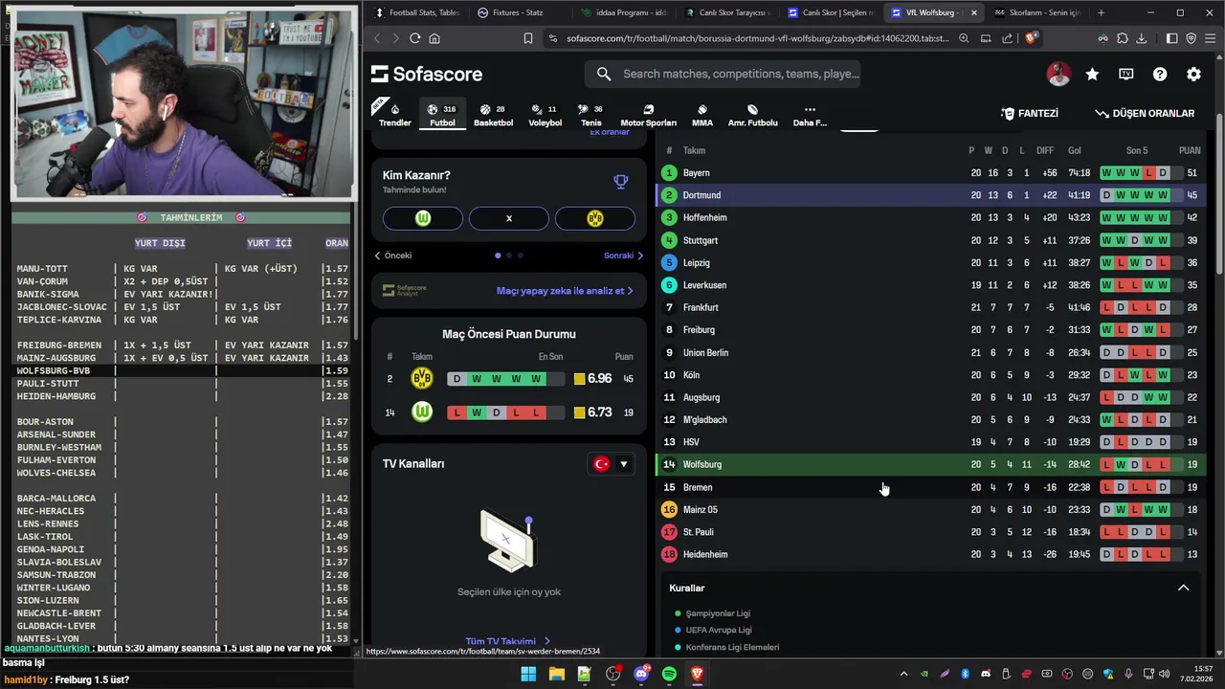Image resolution: width=1225 pixels, height=689 pixels.
Task: Click the browser address bar
Action: point(756,38)
